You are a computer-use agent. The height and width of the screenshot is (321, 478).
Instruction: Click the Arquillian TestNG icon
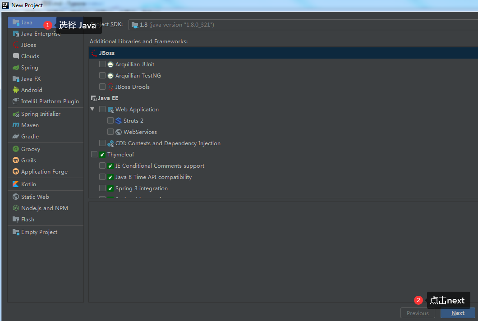110,76
